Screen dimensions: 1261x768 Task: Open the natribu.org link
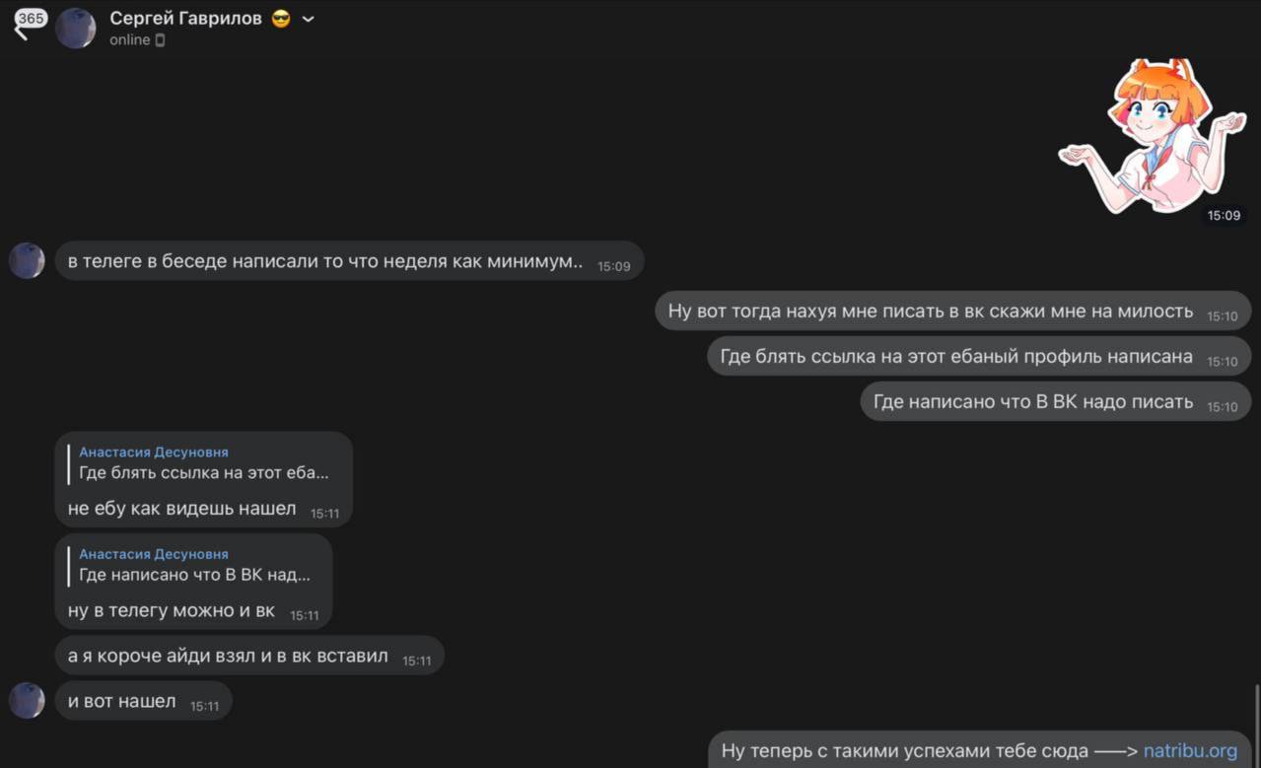click(1190, 751)
